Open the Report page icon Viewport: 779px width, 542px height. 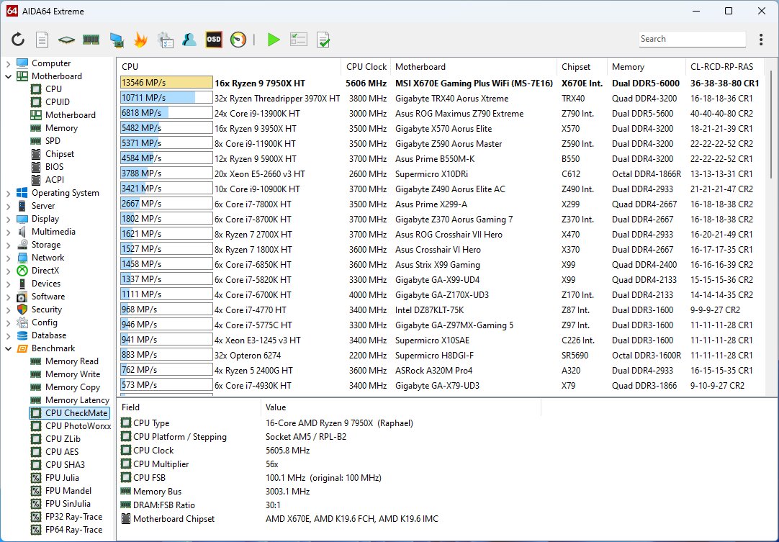pyautogui.click(x=42, y=40)
